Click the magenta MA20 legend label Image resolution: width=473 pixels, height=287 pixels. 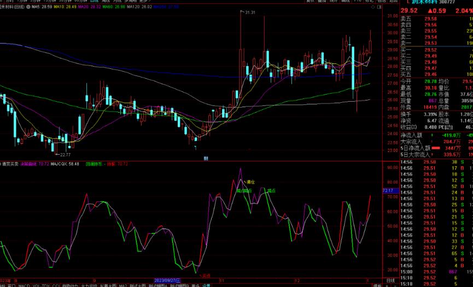coord(89,7)
